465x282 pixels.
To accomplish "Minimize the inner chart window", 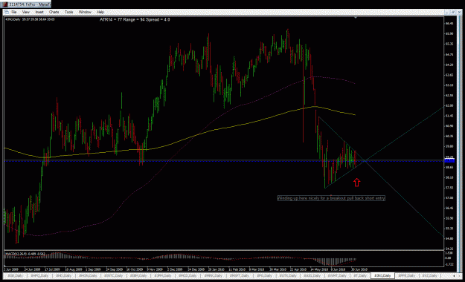I will tap(446, 12).
